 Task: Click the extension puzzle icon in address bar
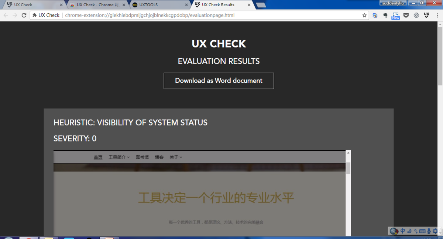point(35,15)
